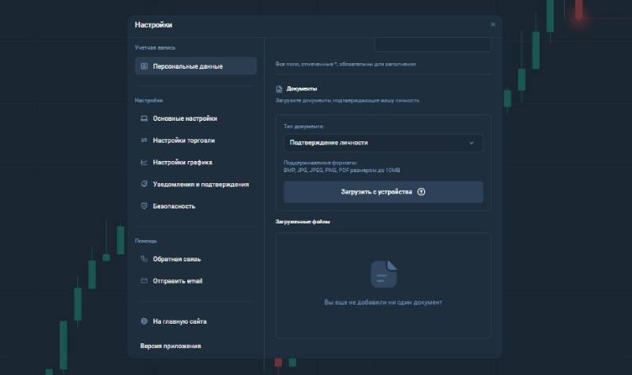Select Версия приложения in the sidebar

click(171, 346)
